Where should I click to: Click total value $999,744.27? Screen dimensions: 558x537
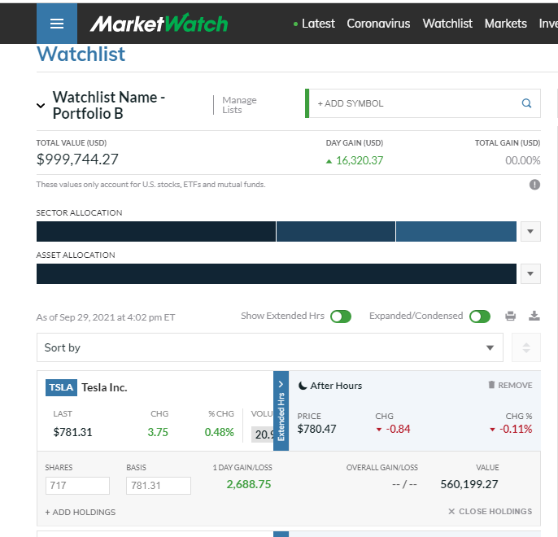tap(77, 159)
